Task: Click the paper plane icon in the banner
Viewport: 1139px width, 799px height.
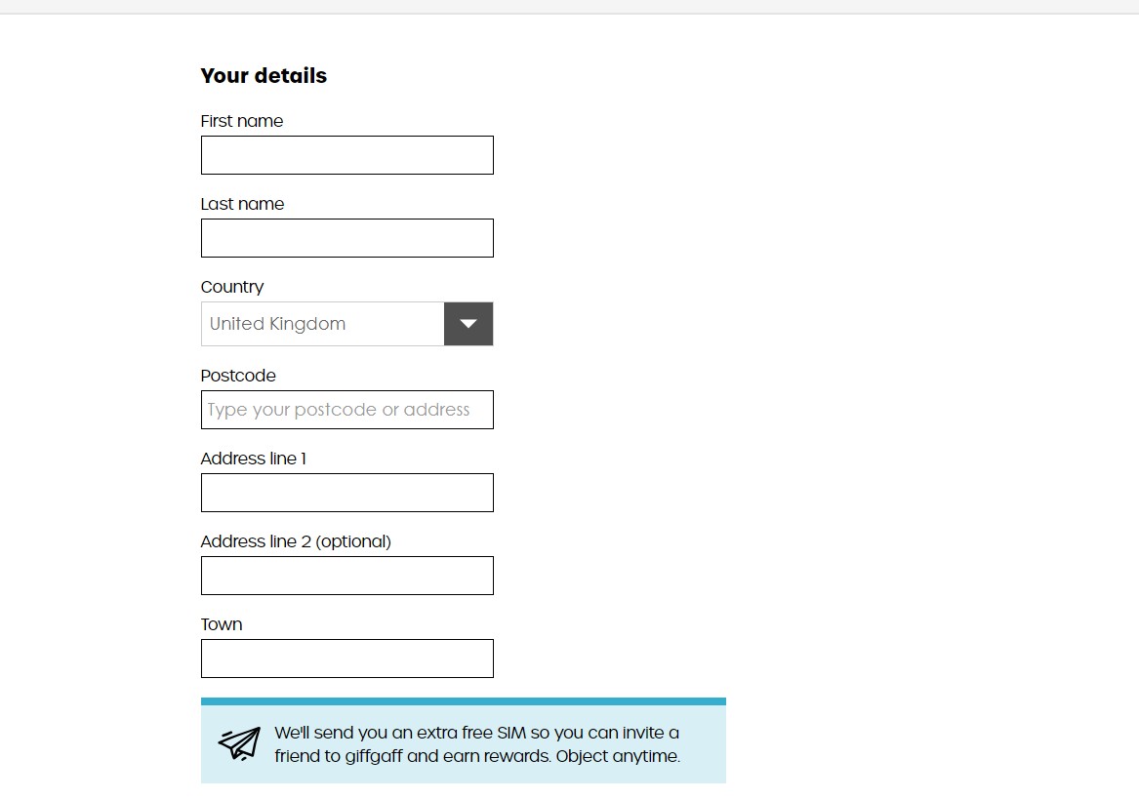Action: click(240, 743)
